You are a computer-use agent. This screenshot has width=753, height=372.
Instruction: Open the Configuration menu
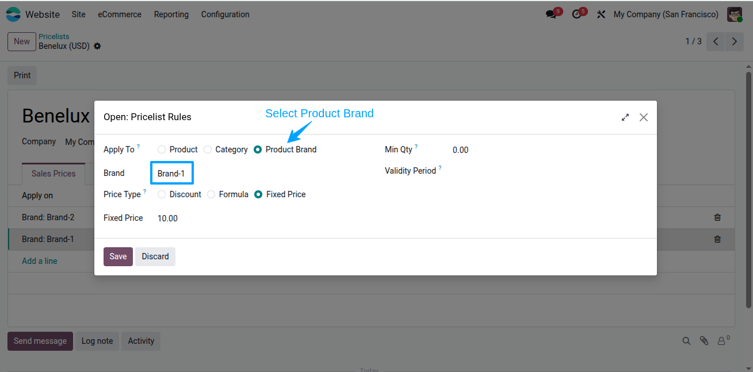(x=225, y=14)
